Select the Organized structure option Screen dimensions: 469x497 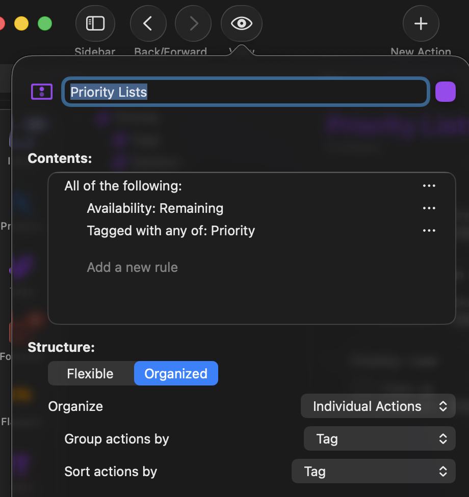(x=176, y=373)
